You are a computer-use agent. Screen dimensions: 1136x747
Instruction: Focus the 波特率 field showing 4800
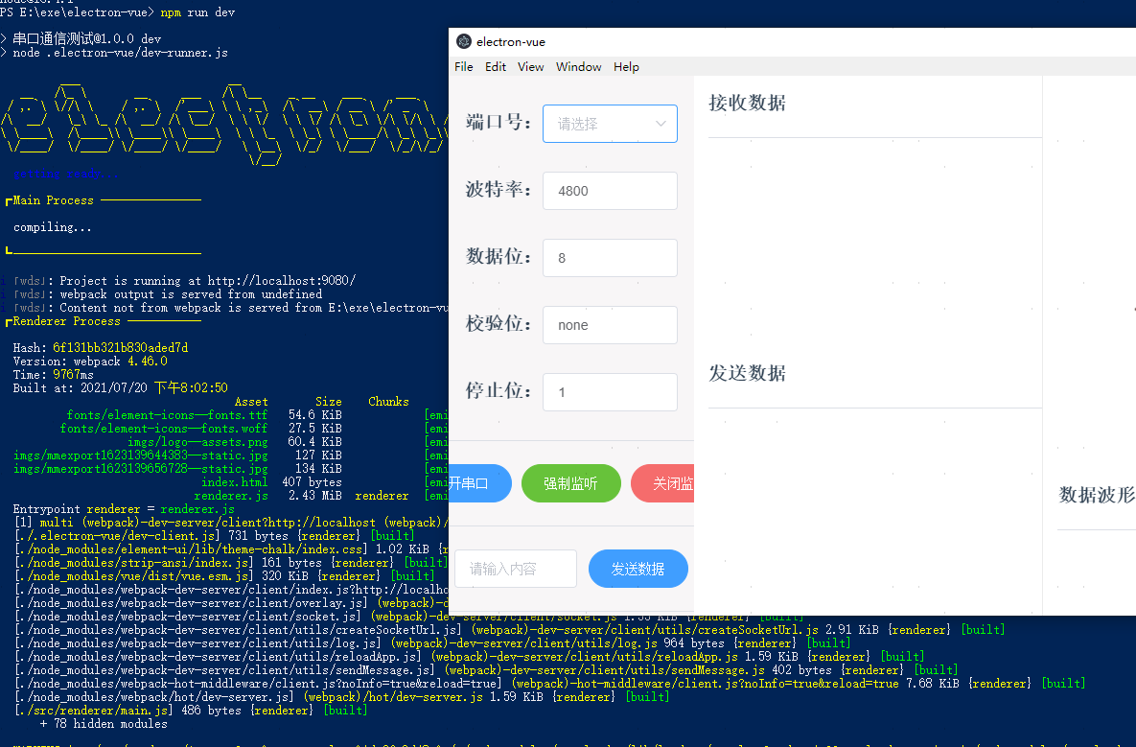[x=610, y=191]
